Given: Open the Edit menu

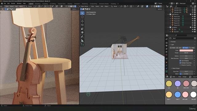Looking at the screenshot, I should coord(8,3).
